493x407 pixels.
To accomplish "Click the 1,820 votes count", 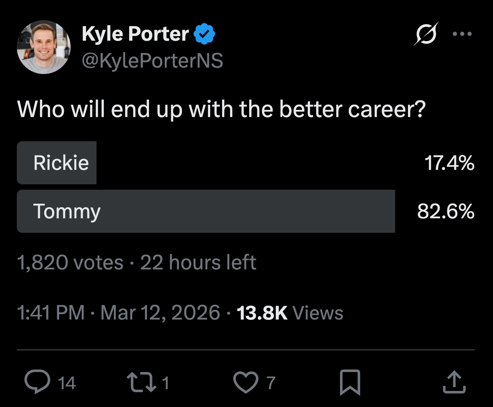I will click(70, 262).
